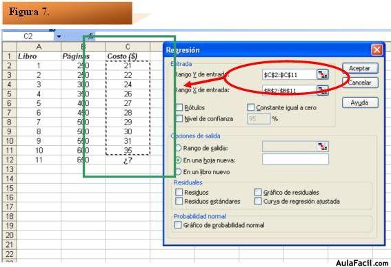Viewport: 391px width, 267px height.
Task: Click the cost cell containing 30
Action: click(x=128, y=131)
